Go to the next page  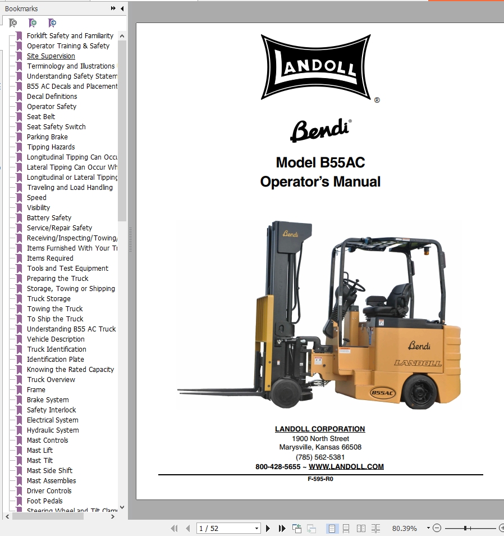pos(268,529)
